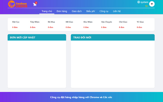Open the Liên hệ menu

(x=117, y=11)
